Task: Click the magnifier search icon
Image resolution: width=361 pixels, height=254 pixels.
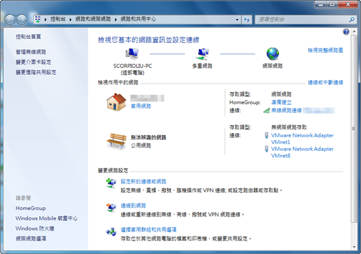Action: pyautogui.click(x=352, y=20)
